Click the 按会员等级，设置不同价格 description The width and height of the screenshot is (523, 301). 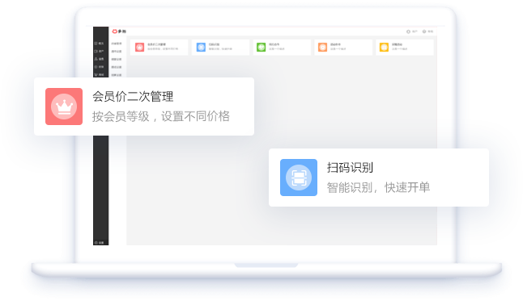click(x=161, y=116)
